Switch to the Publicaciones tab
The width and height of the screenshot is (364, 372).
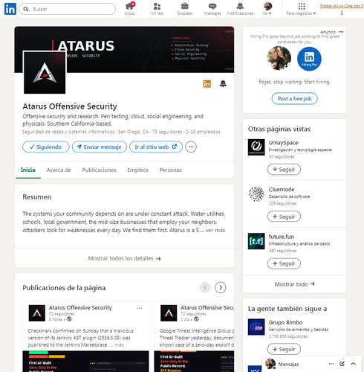point(99,170)
